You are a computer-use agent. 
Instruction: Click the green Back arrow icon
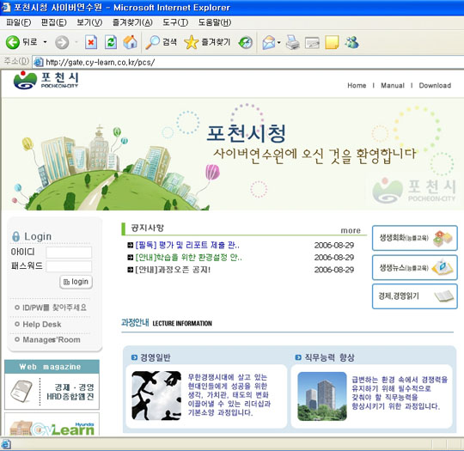(12, 42)
